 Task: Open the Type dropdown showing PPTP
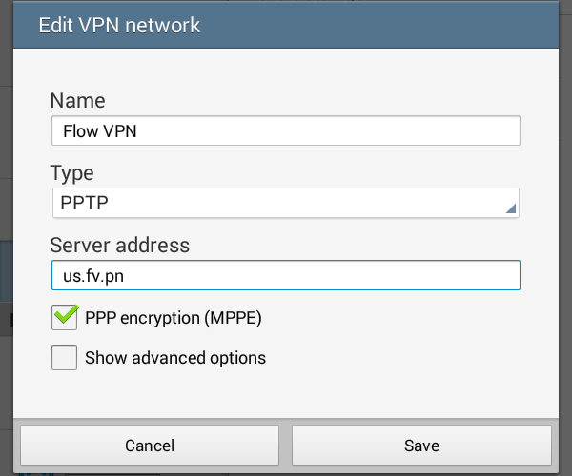pyautogui.click(x=286, y=203)
